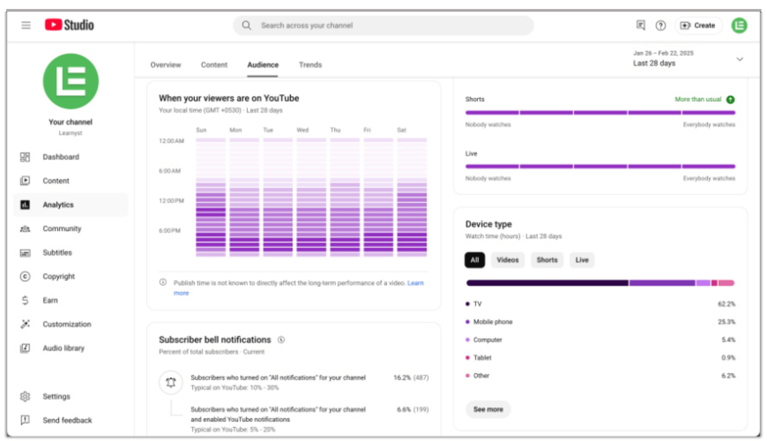Open Dashboard from the sidebar
This screenshot has width=767, height=441.
[61, 157]
